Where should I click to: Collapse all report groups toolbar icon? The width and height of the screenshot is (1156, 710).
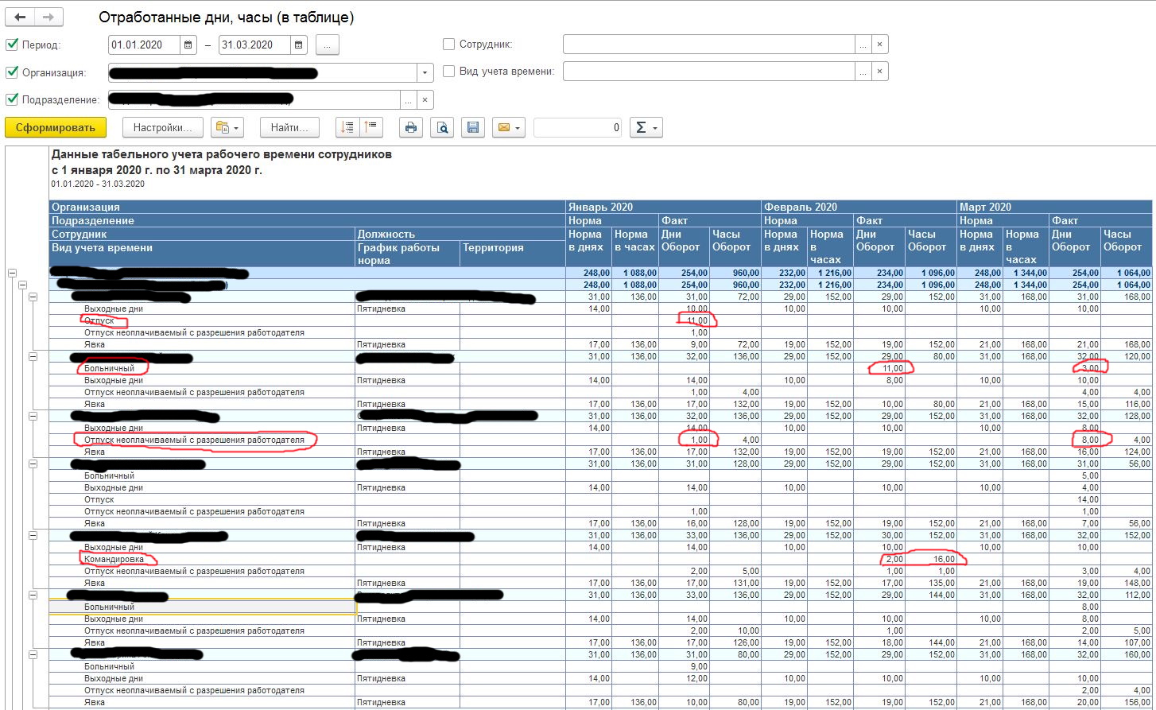[x=370, y=127]
